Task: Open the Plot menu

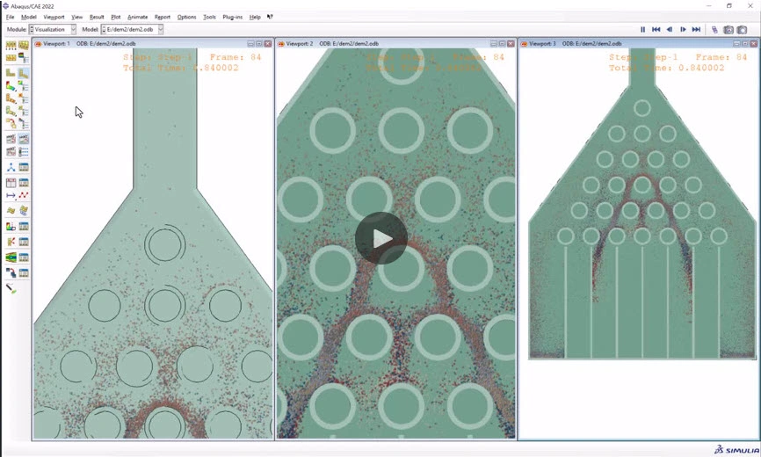Action: [x=115, y=17]
